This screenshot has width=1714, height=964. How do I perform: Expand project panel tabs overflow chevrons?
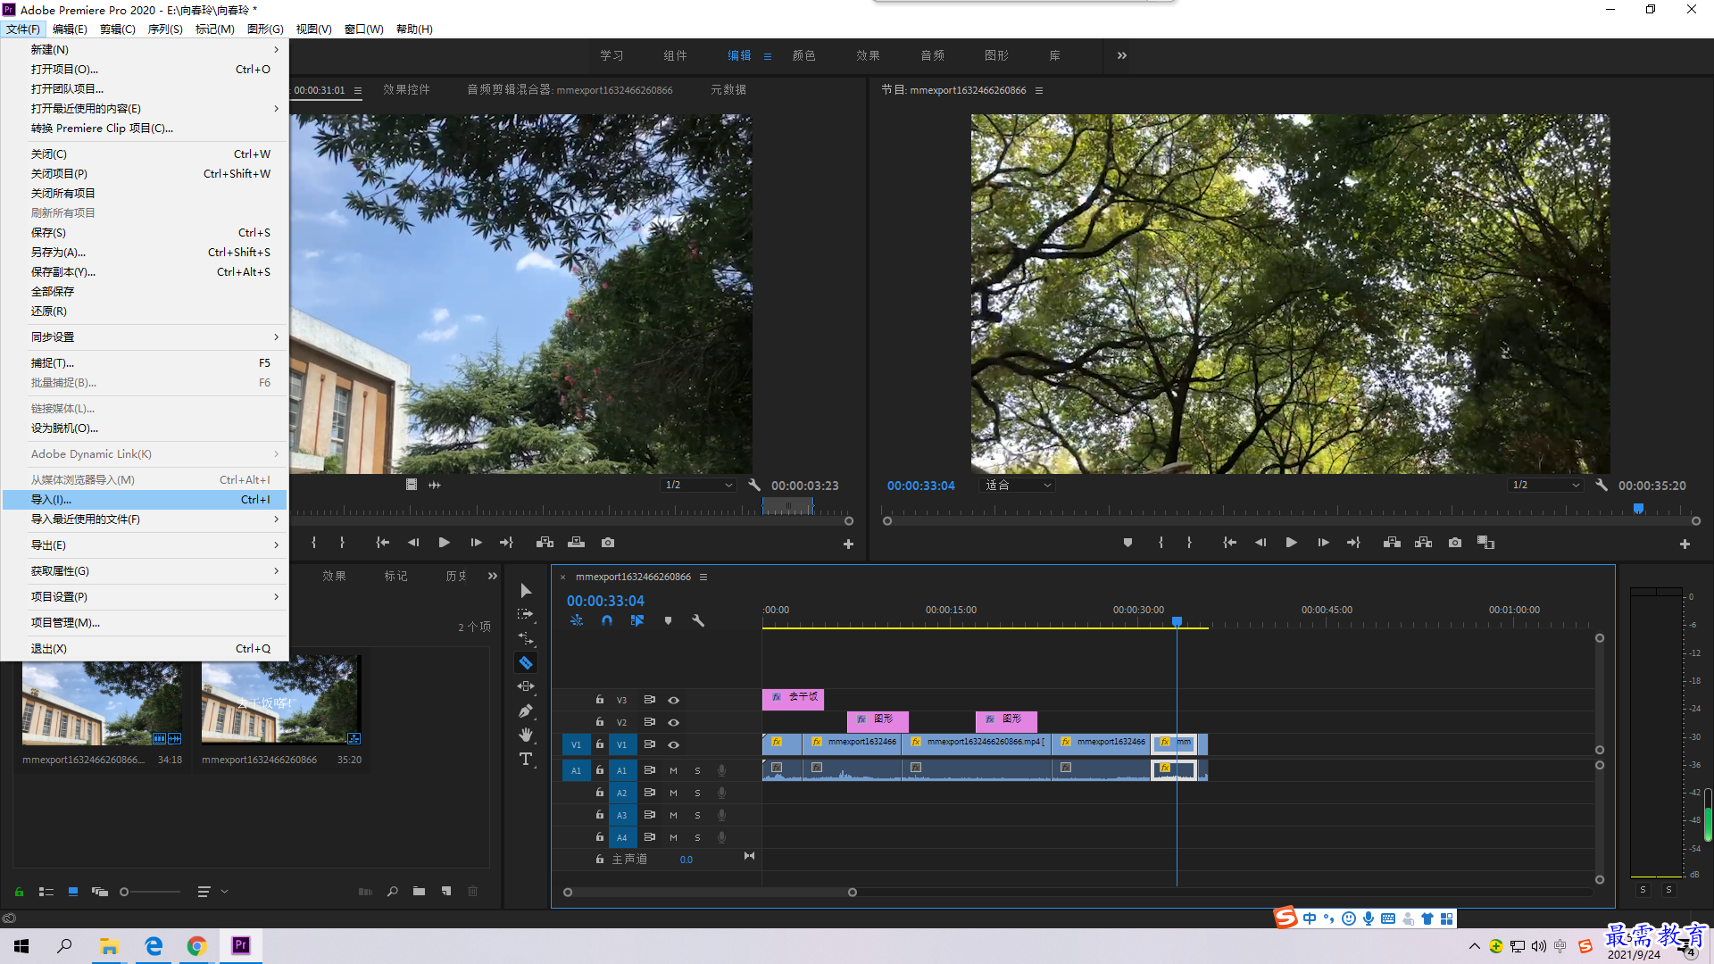click(x=493, y=576)
